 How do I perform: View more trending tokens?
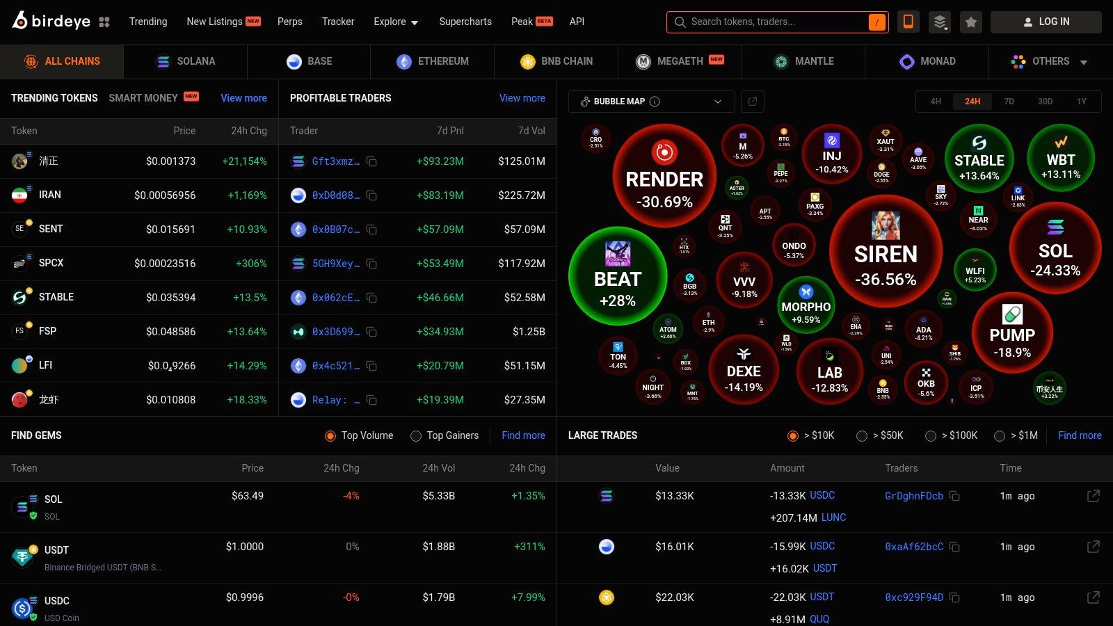(243, 98)
